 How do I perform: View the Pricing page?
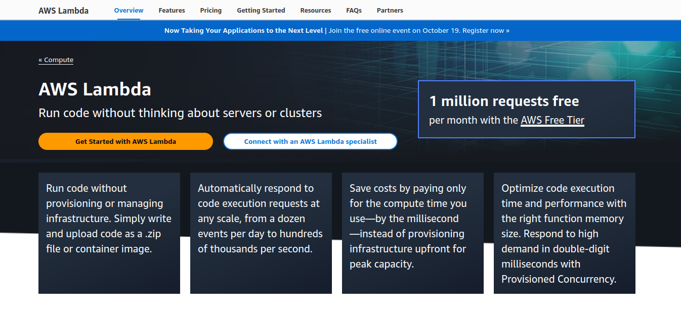(x=210, y=10)
